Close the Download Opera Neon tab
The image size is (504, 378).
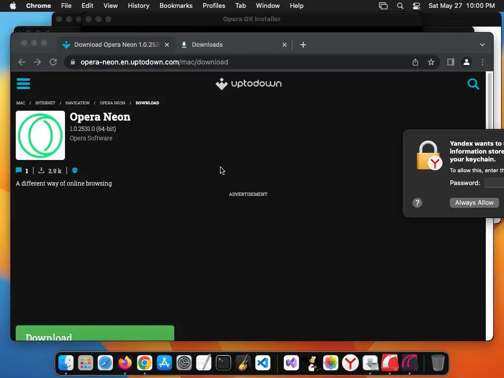[167, 45]
